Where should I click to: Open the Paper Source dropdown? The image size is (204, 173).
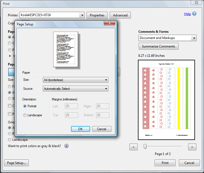click(x=76, y=89)
